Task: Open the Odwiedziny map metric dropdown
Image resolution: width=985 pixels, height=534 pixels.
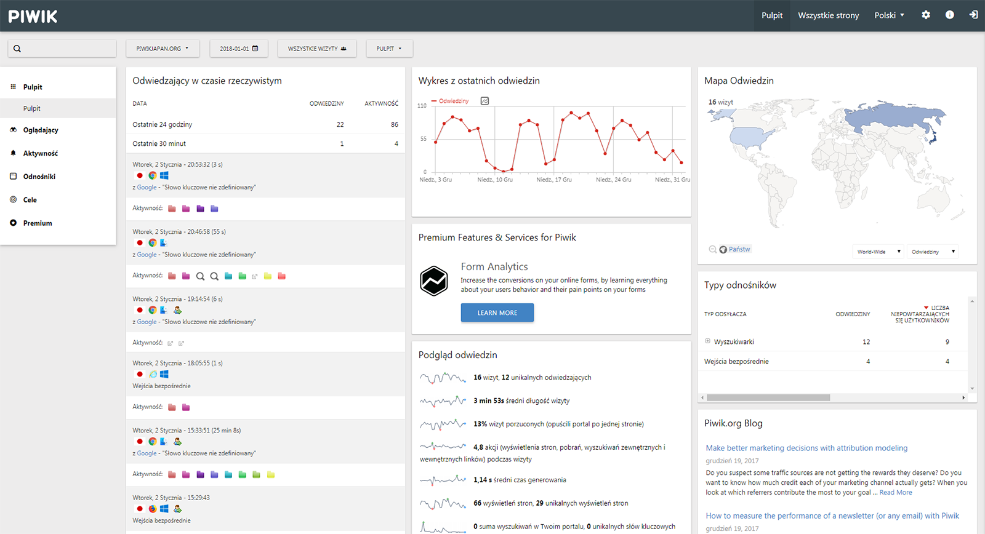Action: pos(933,252)
